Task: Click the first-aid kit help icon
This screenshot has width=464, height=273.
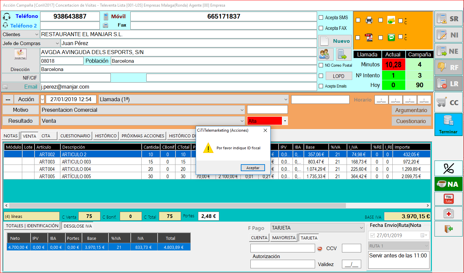Action: [x=448, y=214]
